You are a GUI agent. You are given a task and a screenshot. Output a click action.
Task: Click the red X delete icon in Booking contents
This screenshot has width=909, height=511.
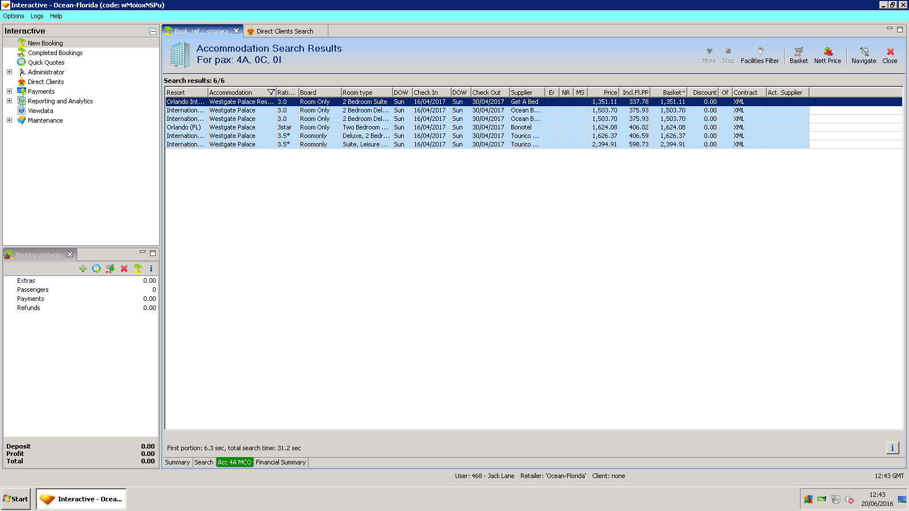(124, 269)
